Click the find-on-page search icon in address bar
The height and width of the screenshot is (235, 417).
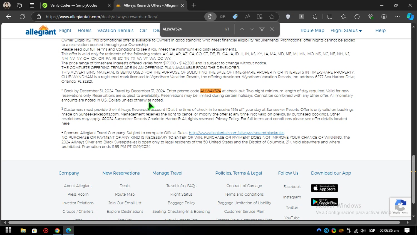point(210,17)
